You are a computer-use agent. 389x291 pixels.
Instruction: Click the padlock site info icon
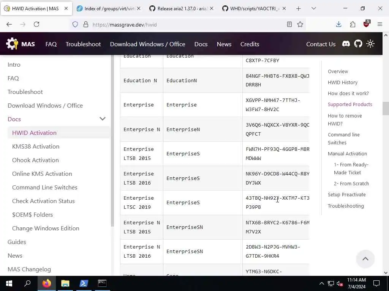[86, 24]
